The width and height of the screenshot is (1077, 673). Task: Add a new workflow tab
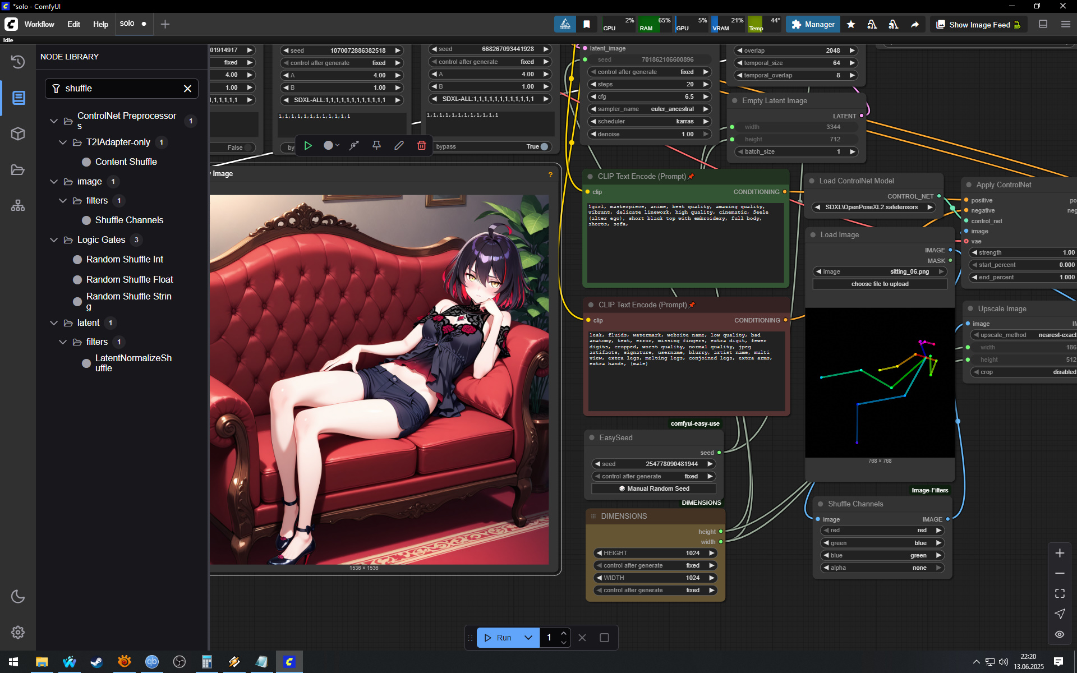(x=165, y=24)
